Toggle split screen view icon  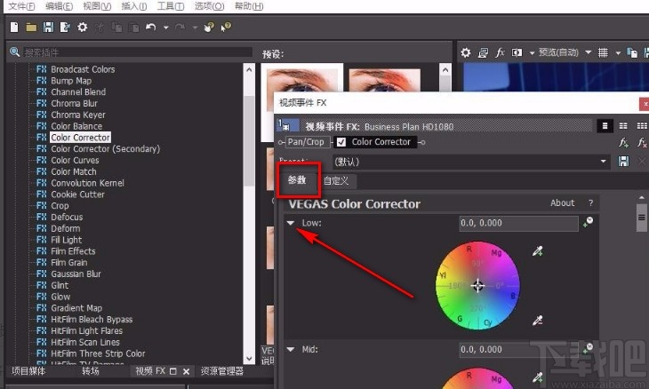click(517, 52)
